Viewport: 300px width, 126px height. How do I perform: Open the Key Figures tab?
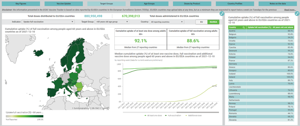pos(21,3)
